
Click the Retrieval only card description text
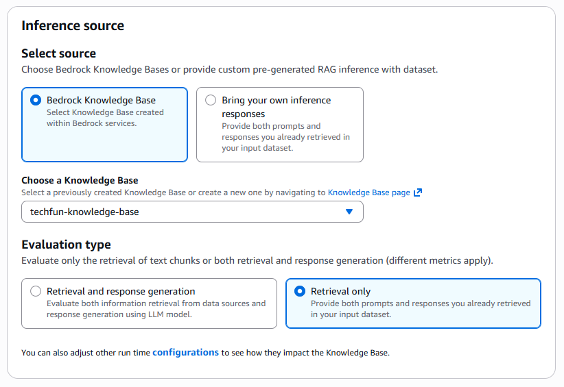point(420,309)
